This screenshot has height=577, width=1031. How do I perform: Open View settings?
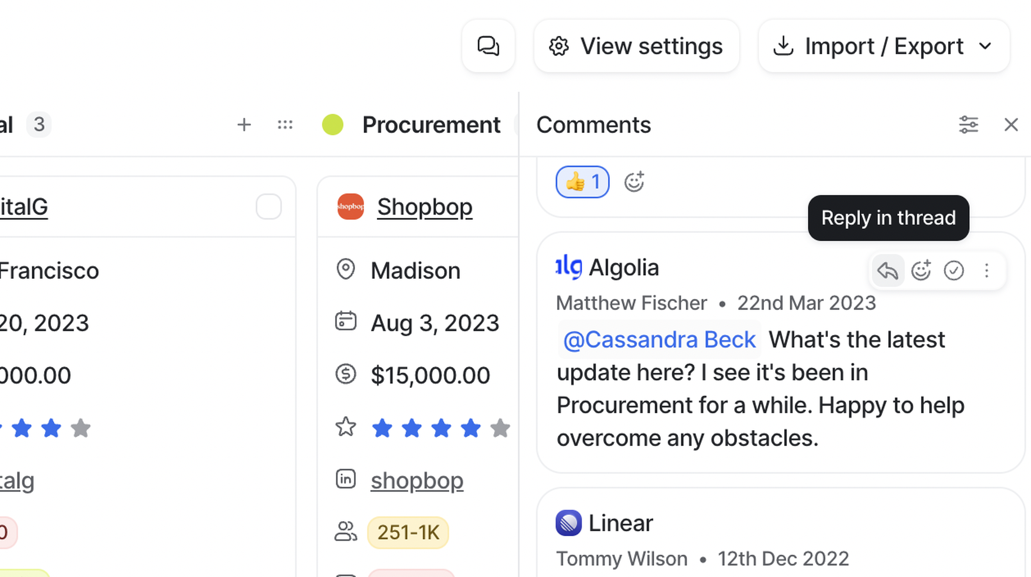coord(636,46)
